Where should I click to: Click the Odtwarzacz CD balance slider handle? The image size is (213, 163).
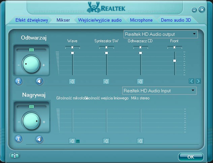[x=141, y=47]
